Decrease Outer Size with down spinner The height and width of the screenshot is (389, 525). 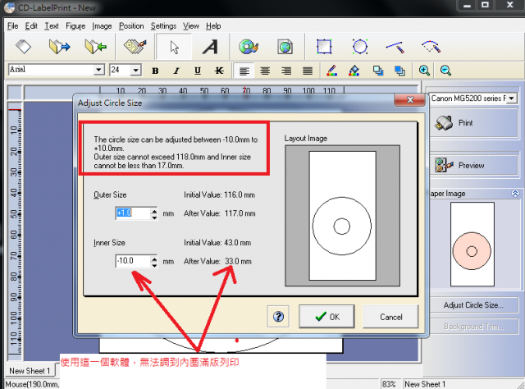pyautogui.click(x=154, y=217)
